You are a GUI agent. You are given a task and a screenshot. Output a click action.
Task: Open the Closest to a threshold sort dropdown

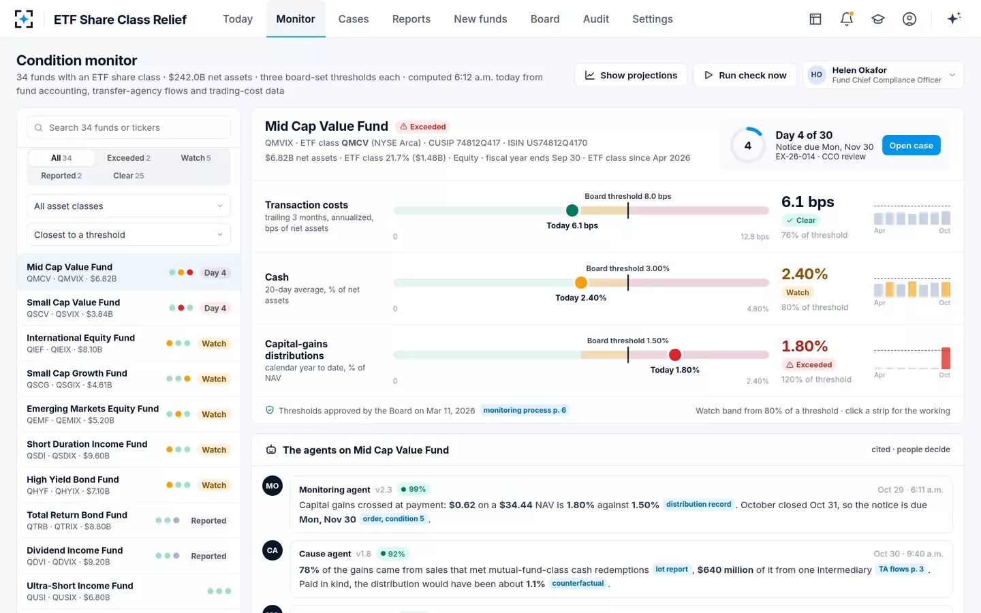click(129, 235)
